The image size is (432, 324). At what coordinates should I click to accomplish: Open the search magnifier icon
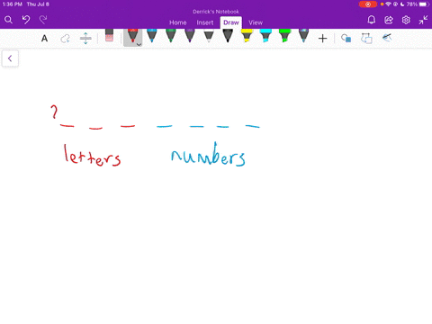pos(8,20)
